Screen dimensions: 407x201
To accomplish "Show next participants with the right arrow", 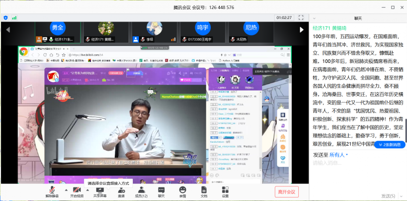I will click(302, 30).
